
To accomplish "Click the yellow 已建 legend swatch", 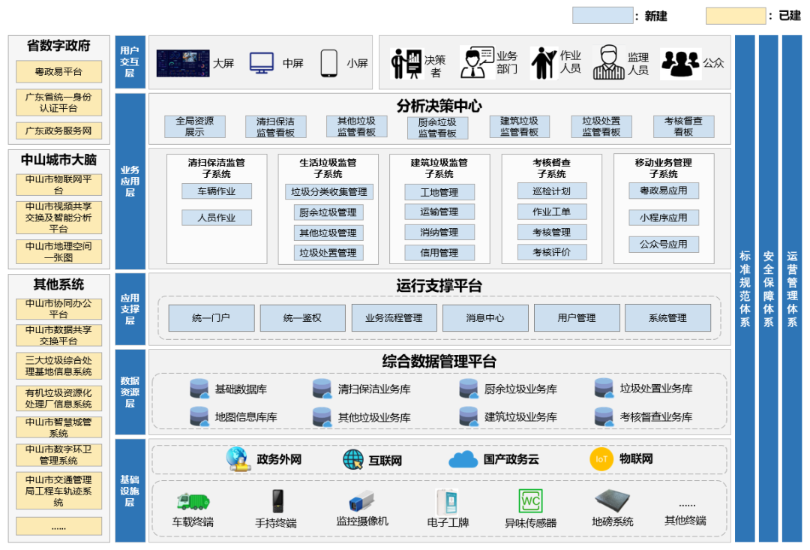I will click(x=735, y=16).
